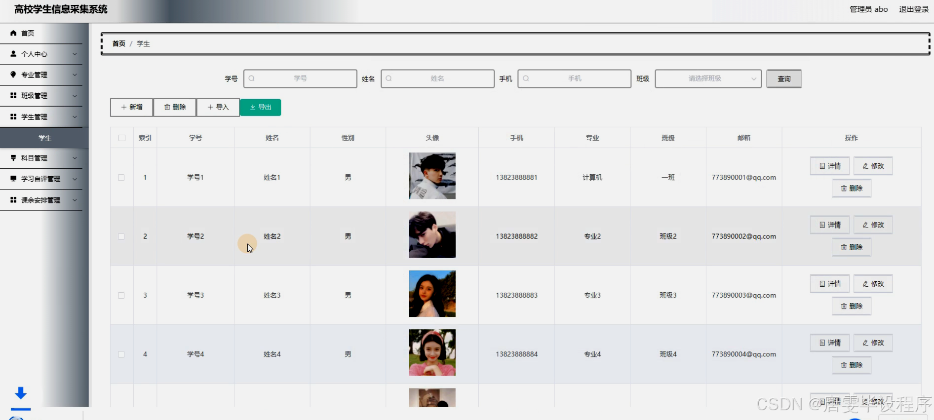Click the 班级4 cell
934x420 pixels.
click(x=668, y=354)
